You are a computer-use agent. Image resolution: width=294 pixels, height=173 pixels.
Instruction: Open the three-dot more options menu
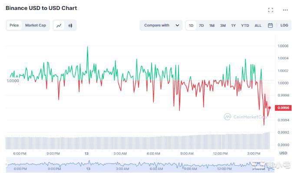coord(285,10)
